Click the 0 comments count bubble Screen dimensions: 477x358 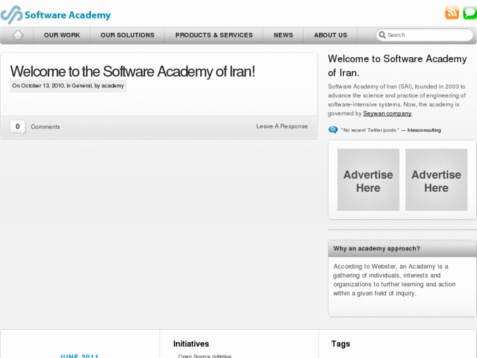click(x=18, y=127)
